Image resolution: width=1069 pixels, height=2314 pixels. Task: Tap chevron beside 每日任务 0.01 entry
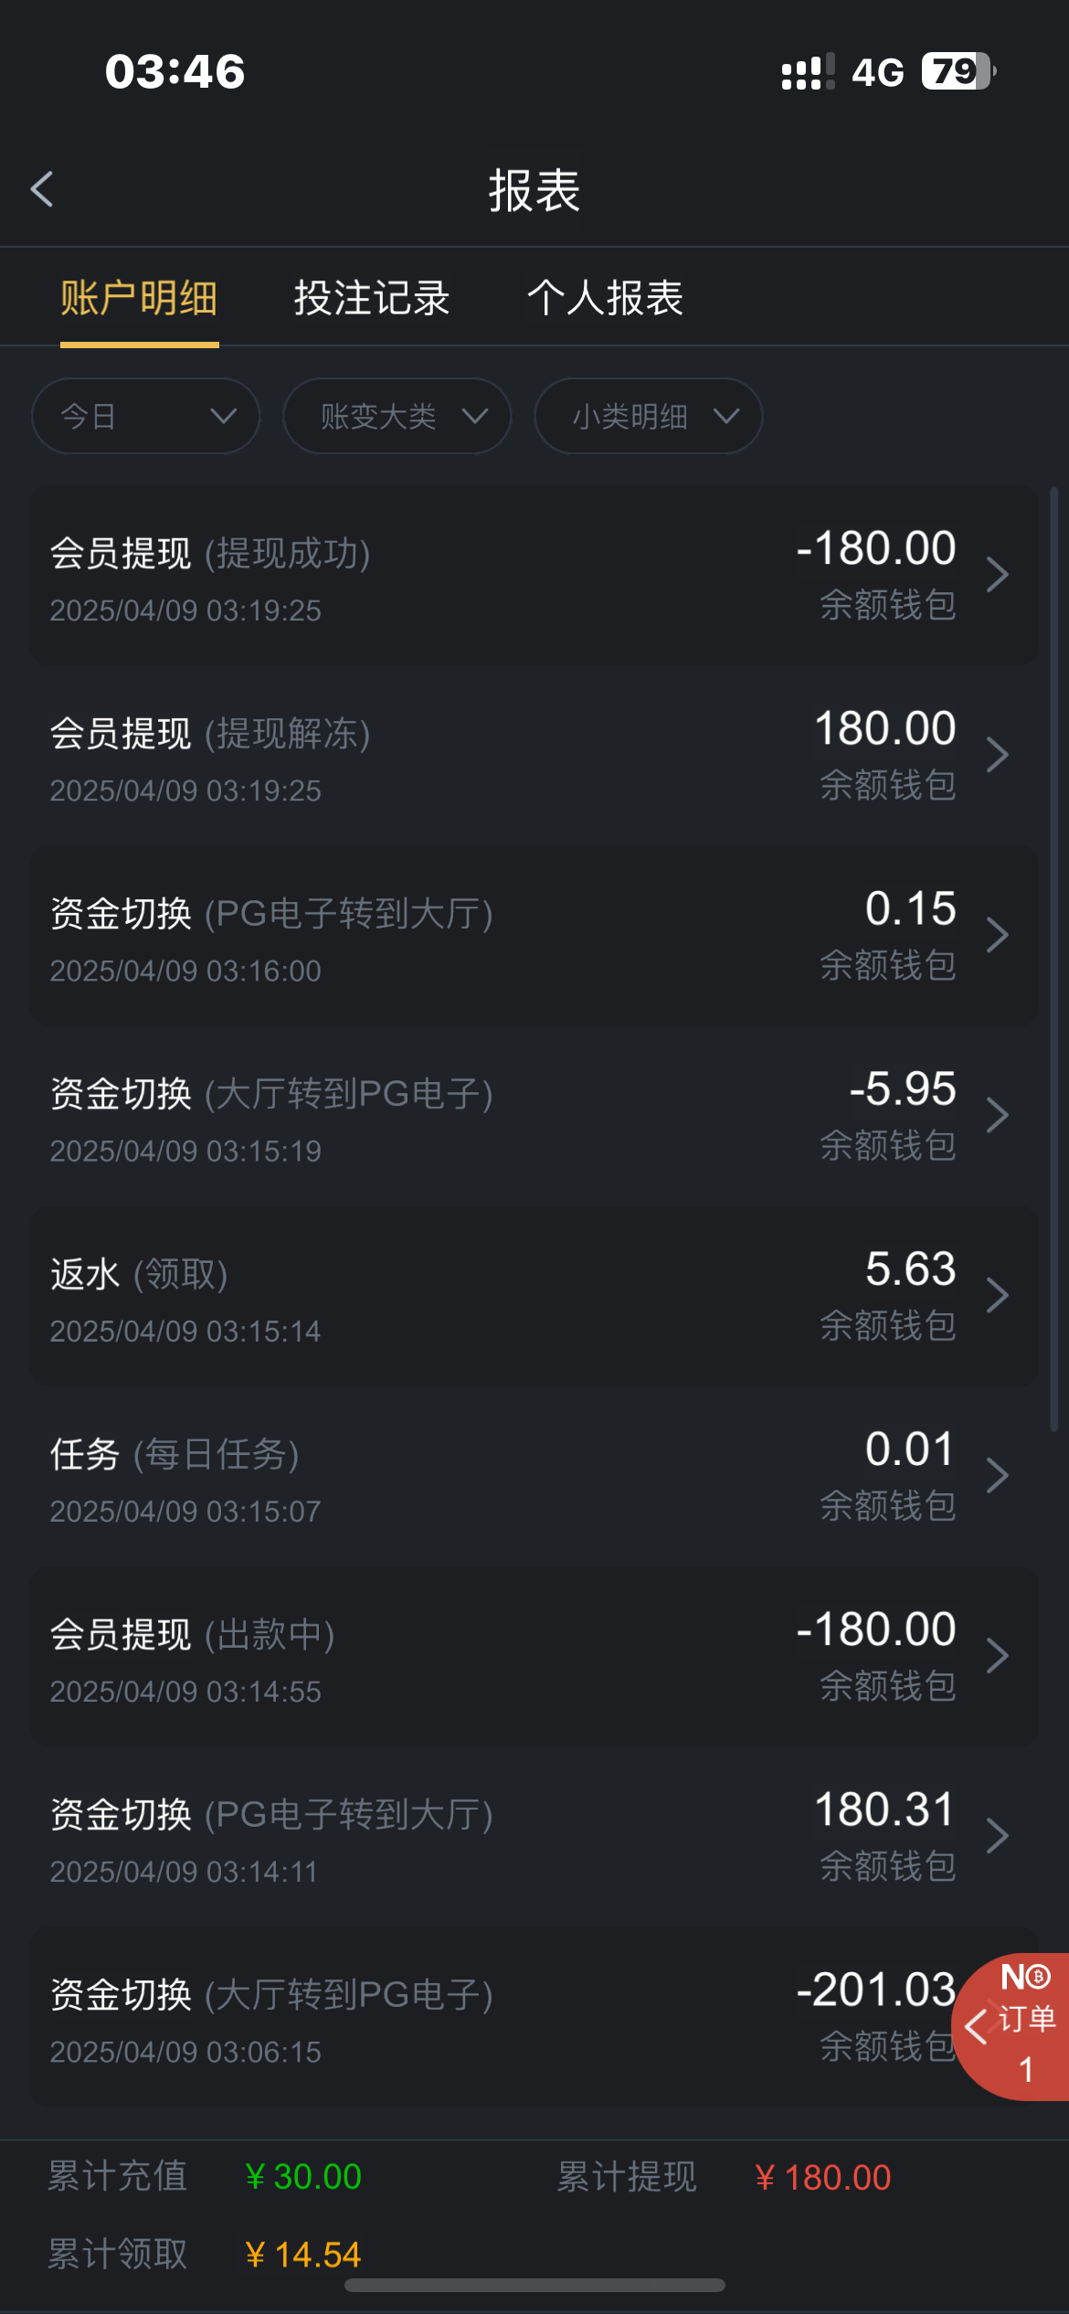(998, 1475)
